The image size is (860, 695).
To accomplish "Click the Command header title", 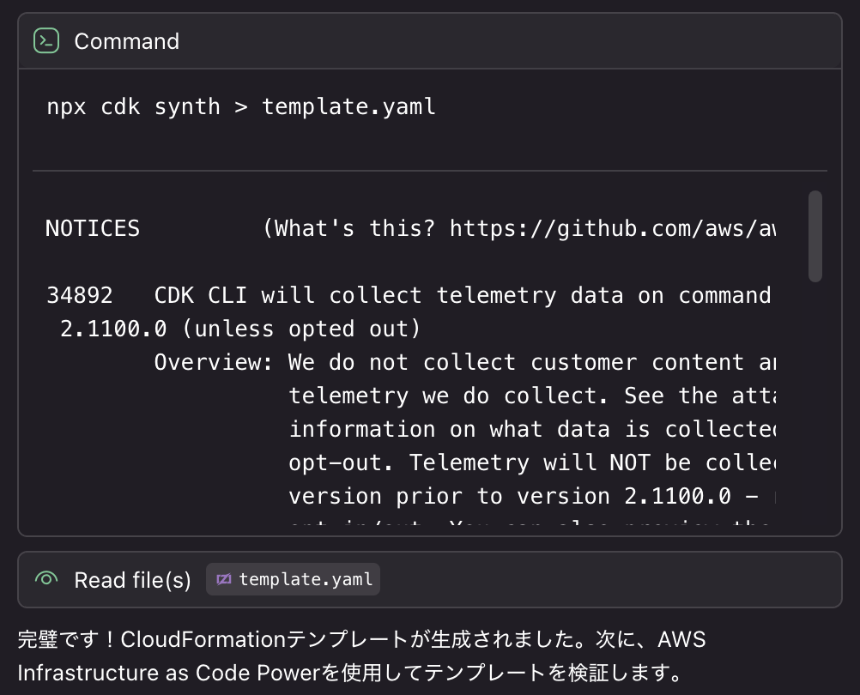I will point(127,41).
